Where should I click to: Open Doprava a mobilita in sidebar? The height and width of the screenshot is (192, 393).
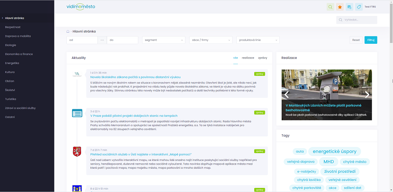click(x=18, y=36)
